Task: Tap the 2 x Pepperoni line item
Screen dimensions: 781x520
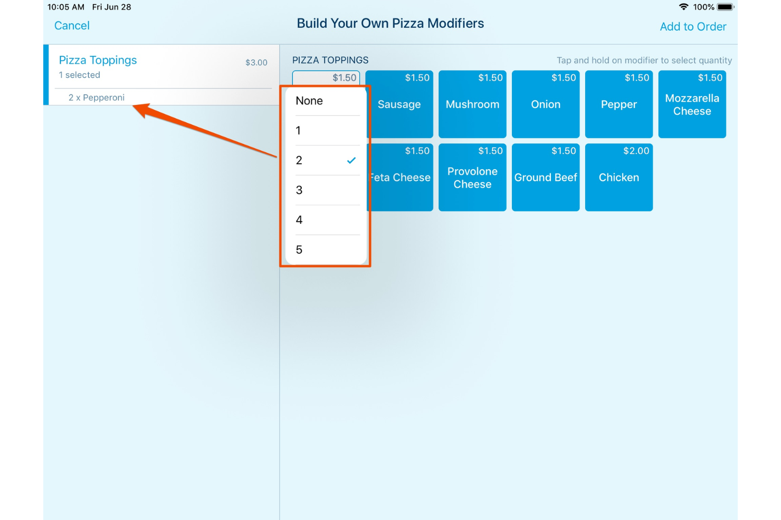Action: coord(97,97)
